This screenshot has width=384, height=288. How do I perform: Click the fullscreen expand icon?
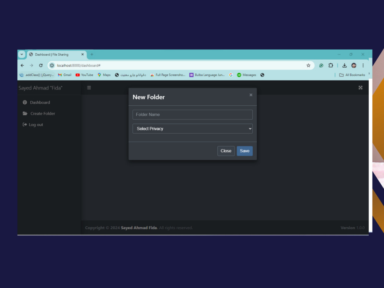pyautogui.click(x=361, y=88)
